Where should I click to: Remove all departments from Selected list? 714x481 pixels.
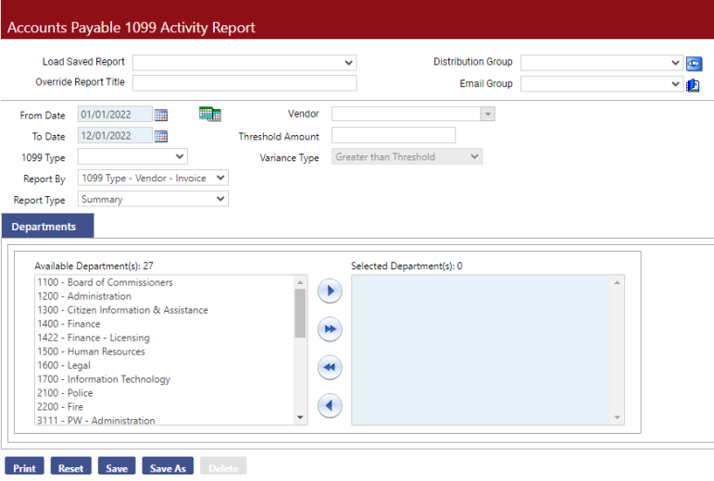pos(330,367)
